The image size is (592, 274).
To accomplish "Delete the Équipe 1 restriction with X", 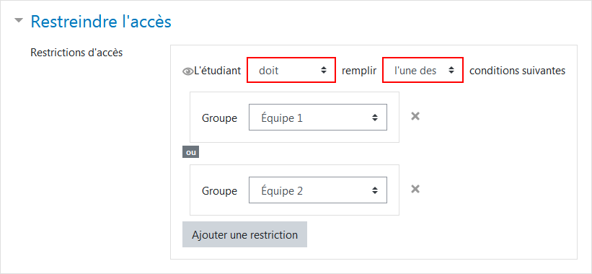I will click(415, 116).
